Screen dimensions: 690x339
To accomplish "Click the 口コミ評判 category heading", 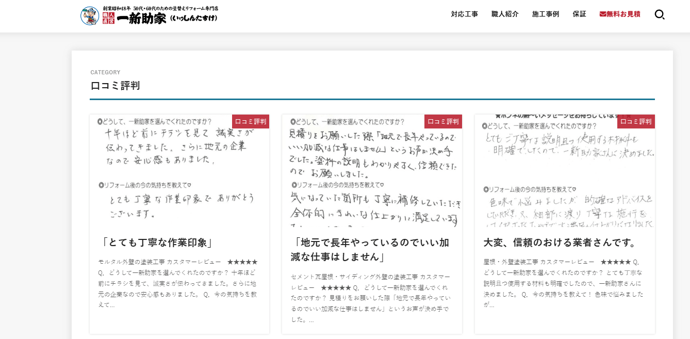I will point(115,86).
